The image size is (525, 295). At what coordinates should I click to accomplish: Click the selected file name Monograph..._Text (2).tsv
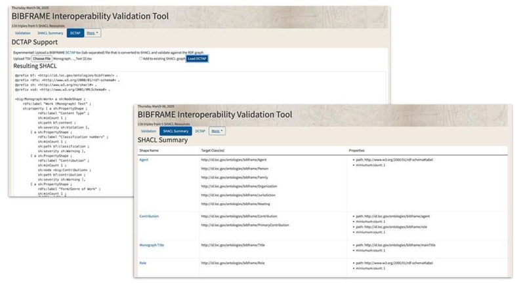[x=72, y=59]
